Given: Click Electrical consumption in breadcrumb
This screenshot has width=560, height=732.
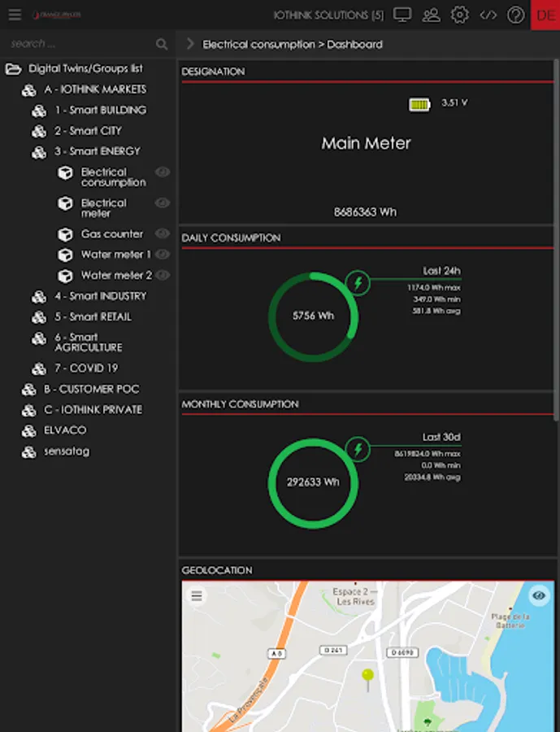Looking at the screenshot, I should [258, 45].
